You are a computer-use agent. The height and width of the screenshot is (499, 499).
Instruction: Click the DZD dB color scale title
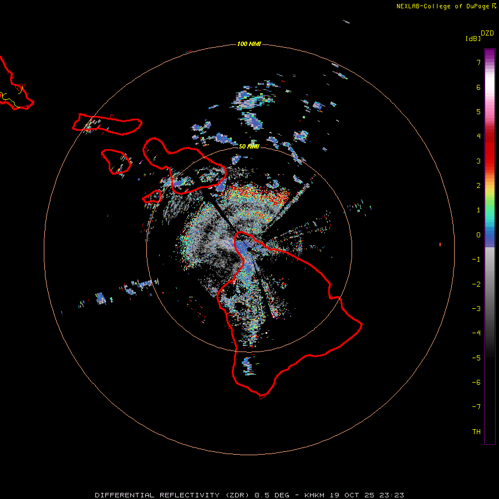[x=480, y=35]
